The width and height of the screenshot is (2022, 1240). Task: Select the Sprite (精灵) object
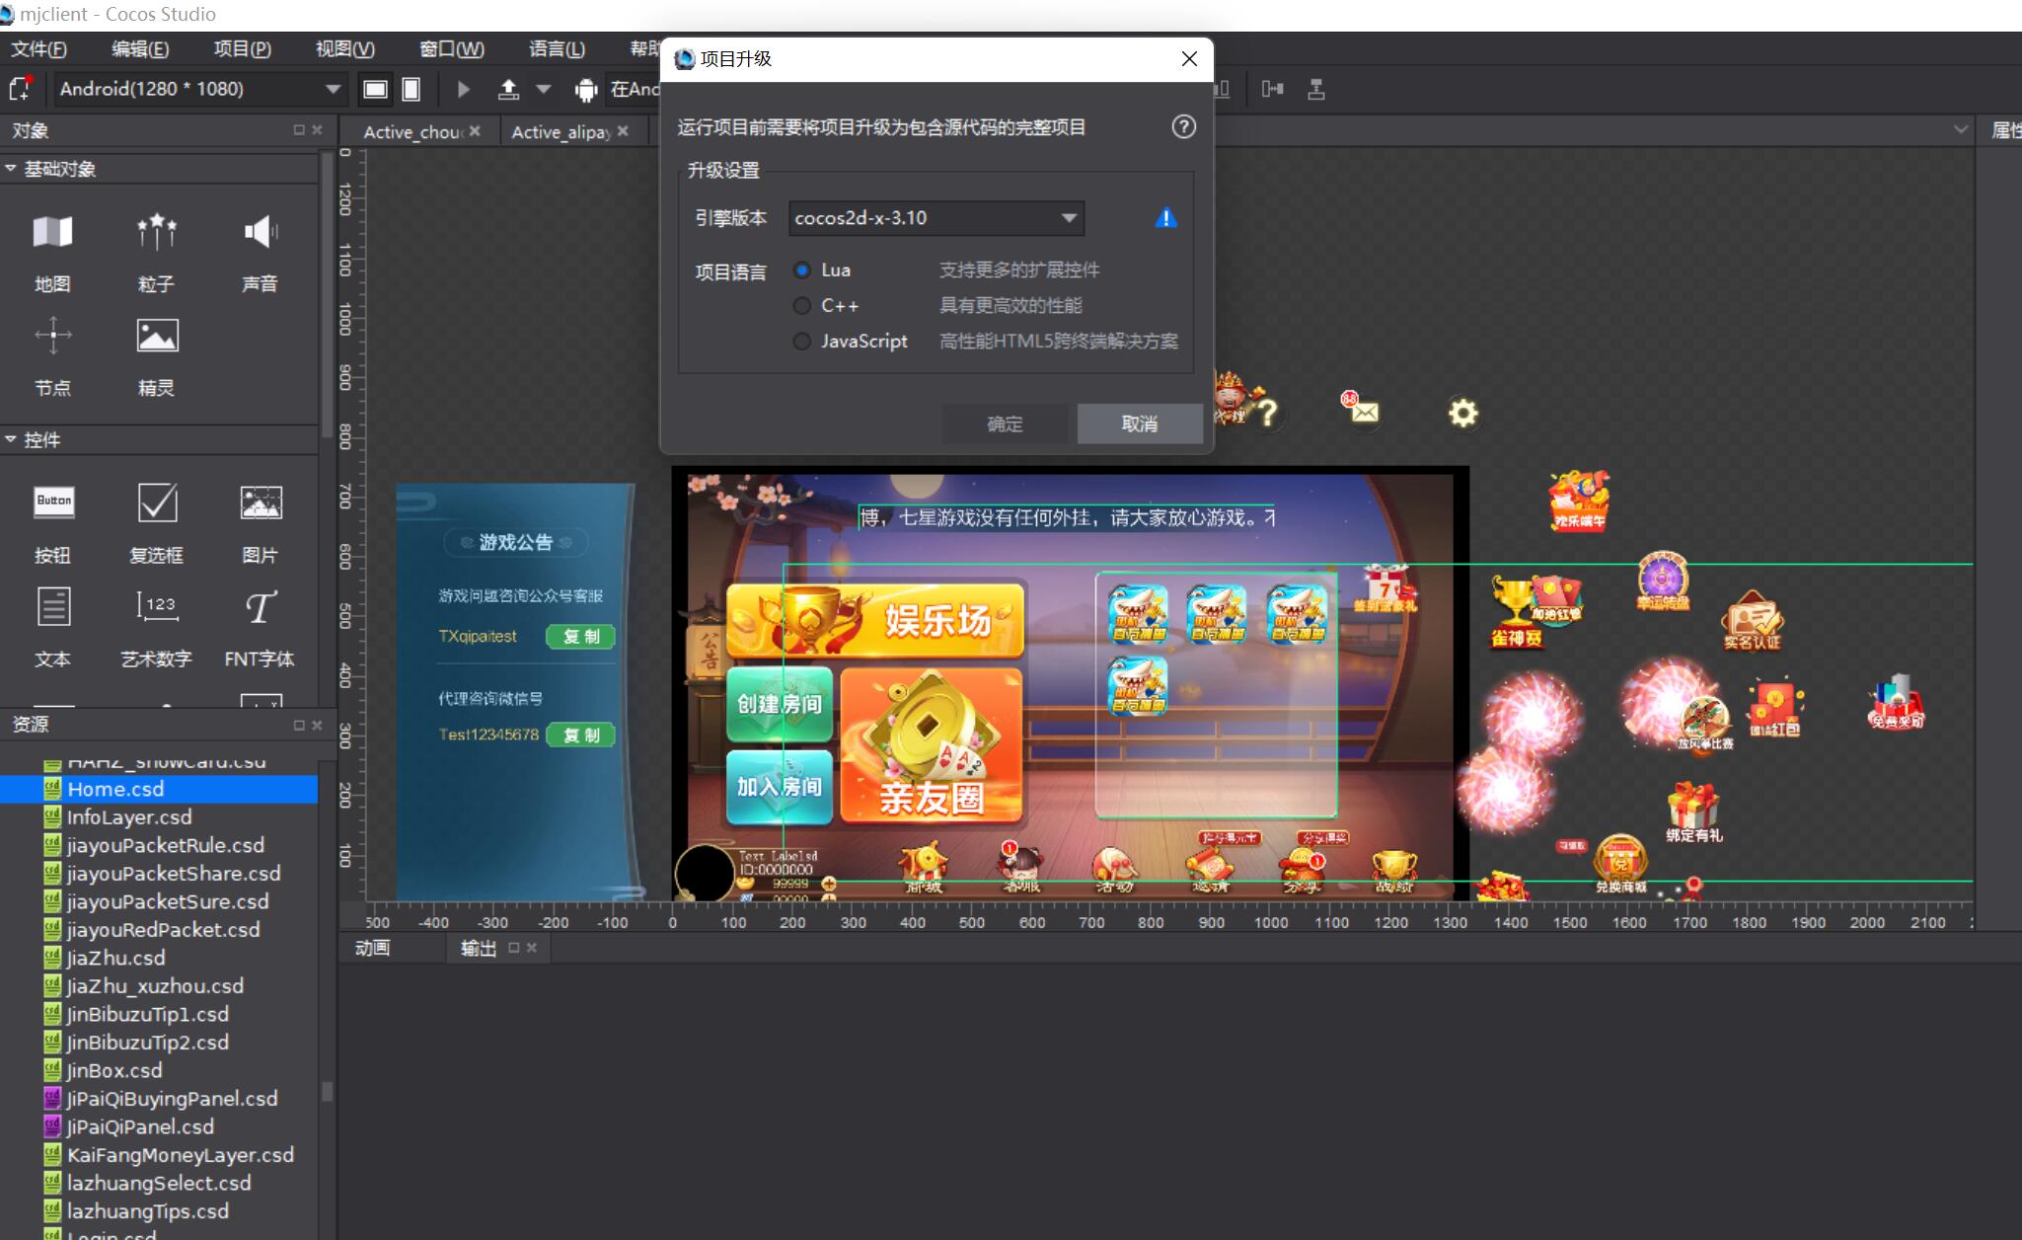tap(156, 357)
